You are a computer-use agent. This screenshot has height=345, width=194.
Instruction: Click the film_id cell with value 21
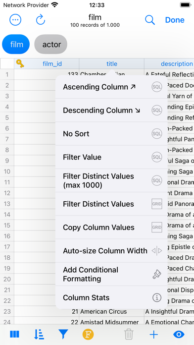47,312
